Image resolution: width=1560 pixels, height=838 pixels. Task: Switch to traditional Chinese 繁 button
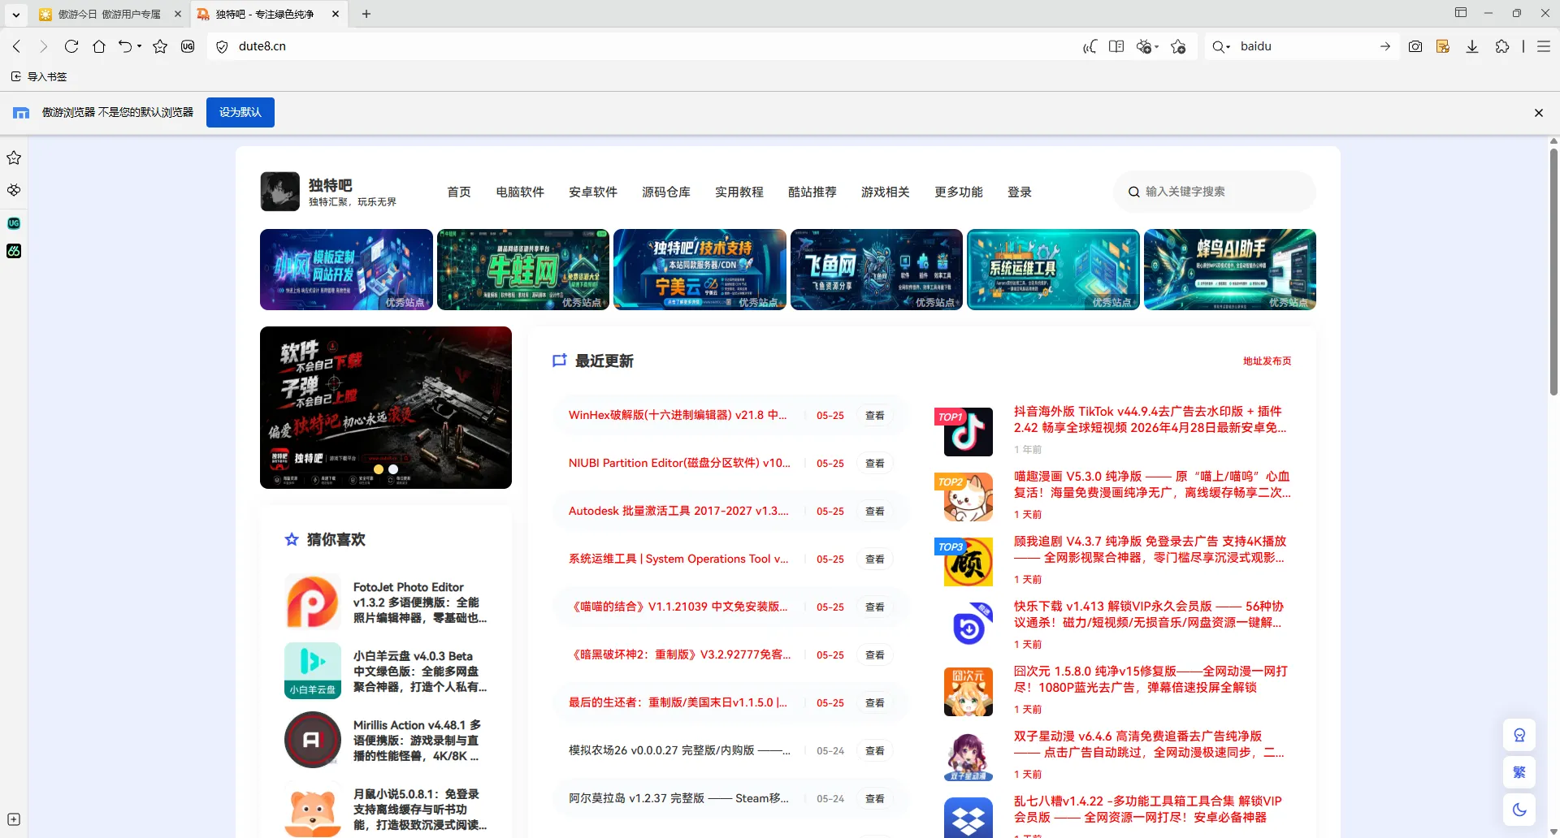(x=1519, y=772)
